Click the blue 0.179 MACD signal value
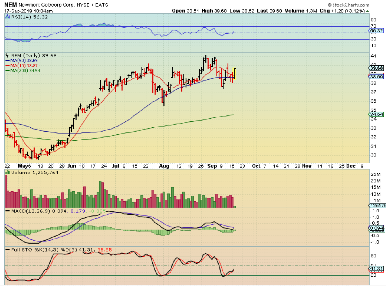The height and width of the screenshot is (286, 386). click(x=78, y=211)
